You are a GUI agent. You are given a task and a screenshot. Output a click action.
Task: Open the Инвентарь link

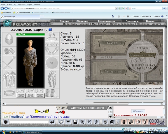tap(70, 24)
